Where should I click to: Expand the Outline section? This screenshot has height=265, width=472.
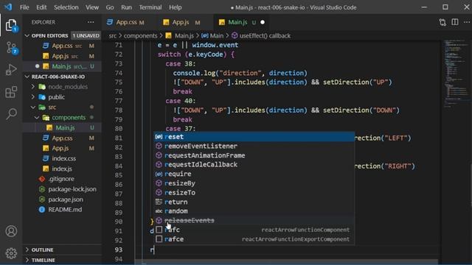coord(62,250)
